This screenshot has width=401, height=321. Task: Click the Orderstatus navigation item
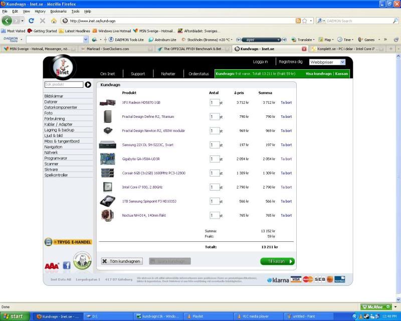[x=198, y=74]
